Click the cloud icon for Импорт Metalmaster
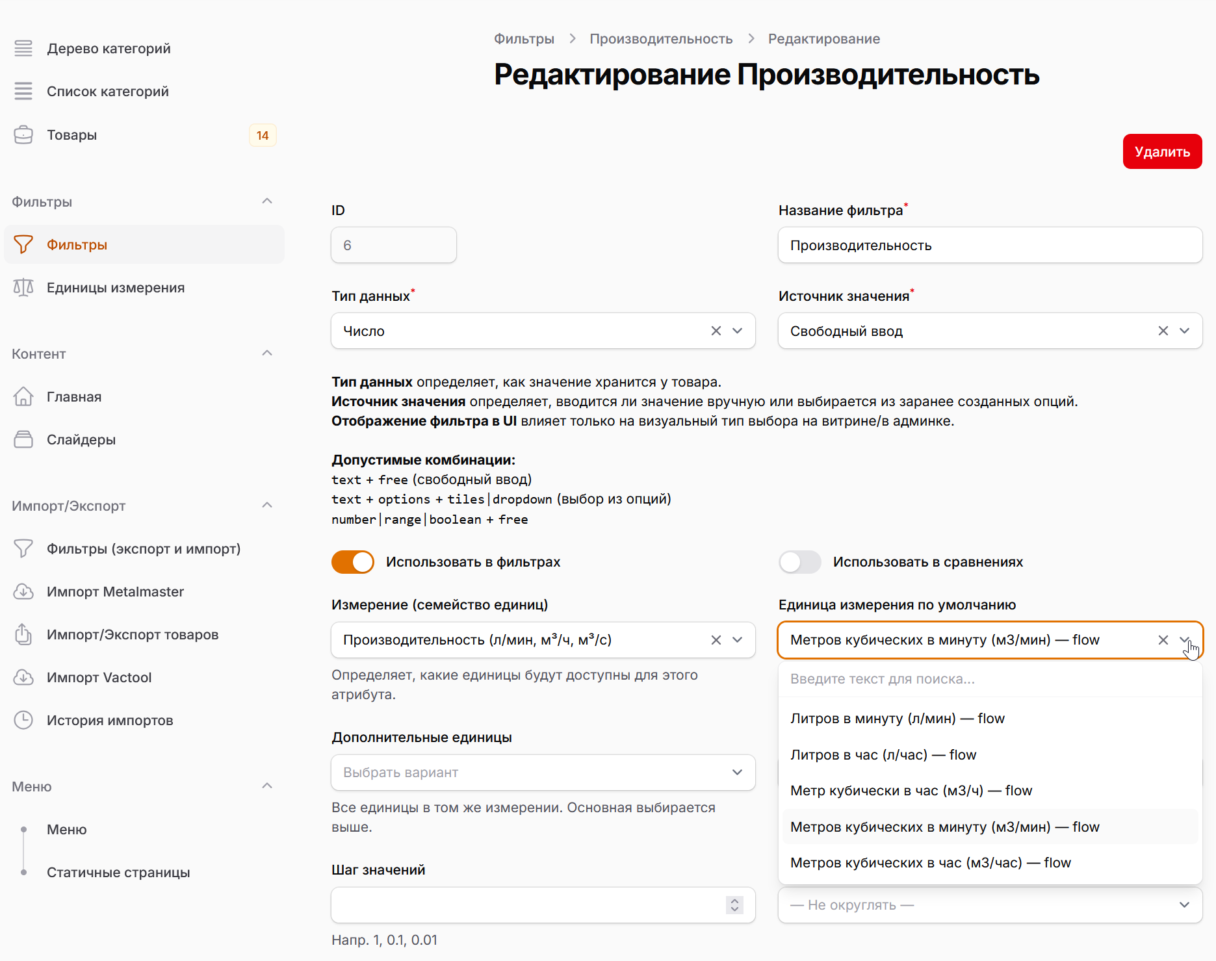This screenshot has width=1216, height=961. tap(23, 591)
